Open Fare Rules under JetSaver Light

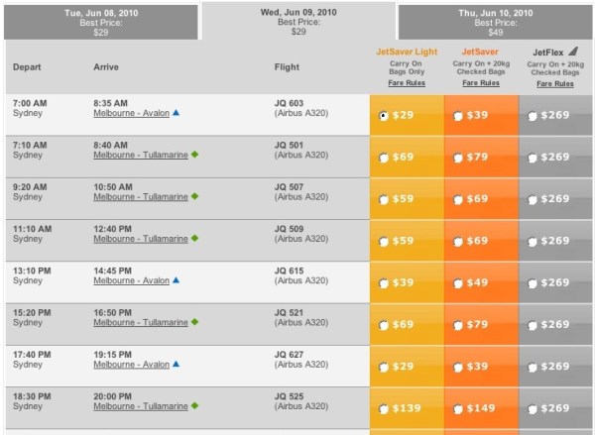point(407,83)
